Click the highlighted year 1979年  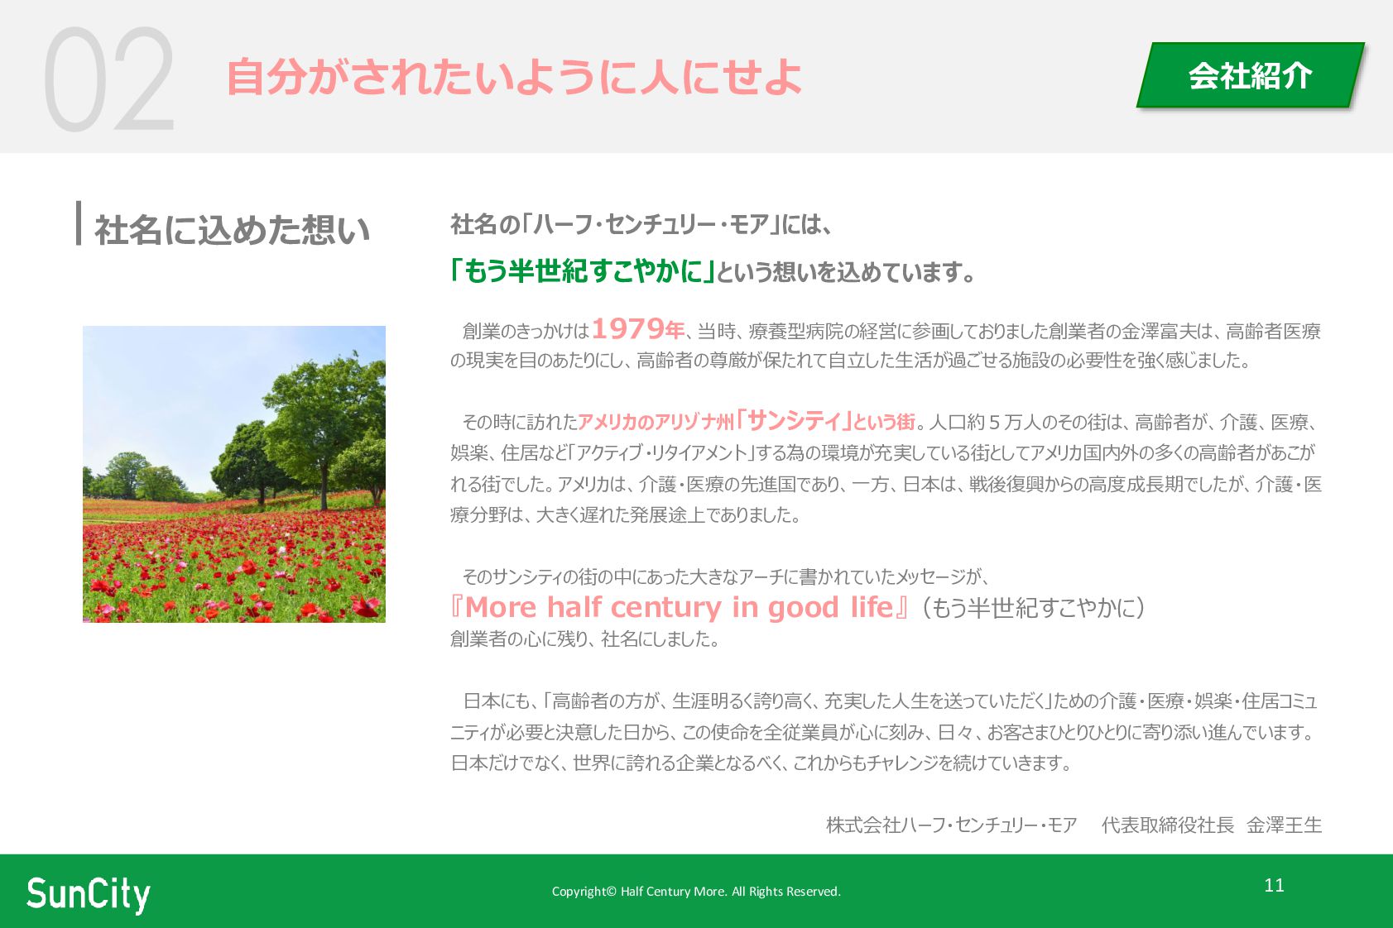(x=638, y=329)
